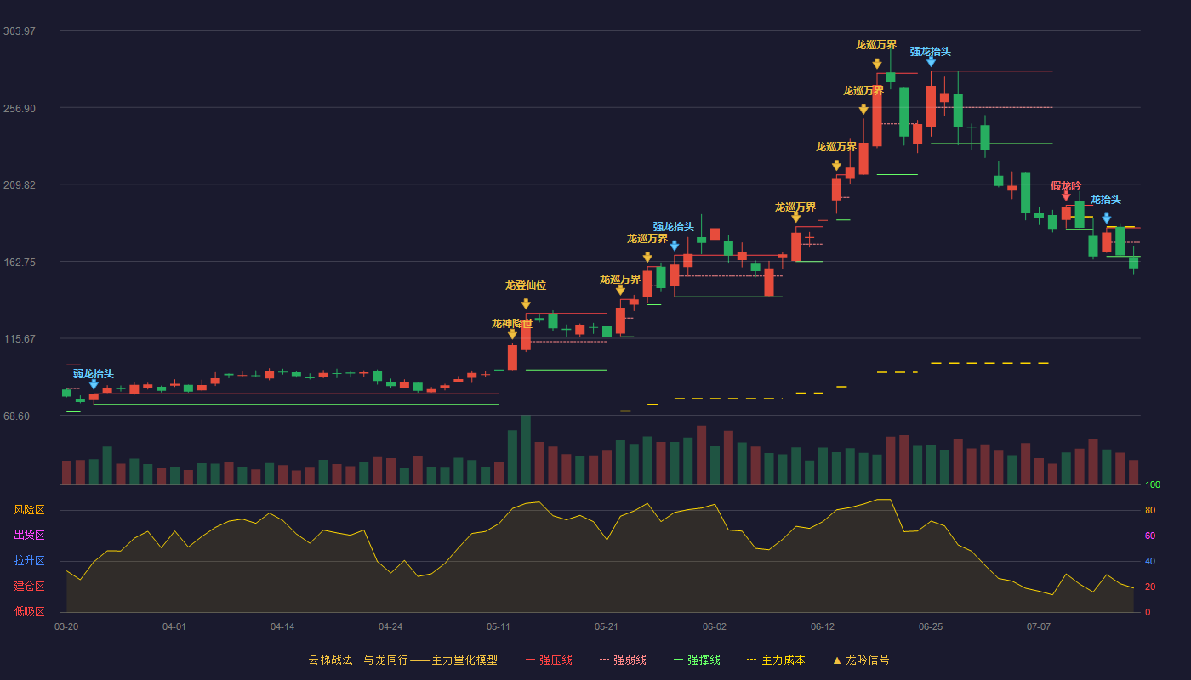The image size is (1191, 680).
Task: Click the green 100 indicator scale label
Action: 1153,484
